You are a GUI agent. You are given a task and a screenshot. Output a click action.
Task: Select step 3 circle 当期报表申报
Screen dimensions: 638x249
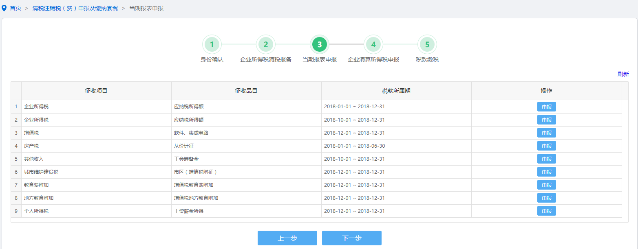click(319, 45)
